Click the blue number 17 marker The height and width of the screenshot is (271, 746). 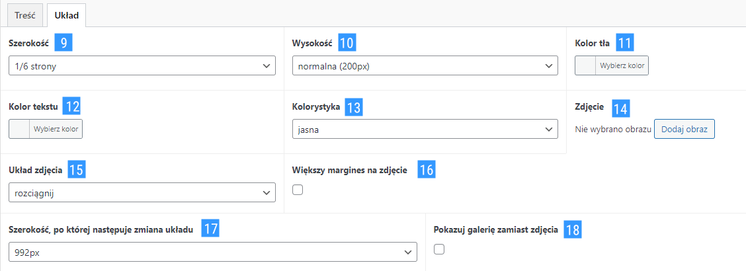210,229
